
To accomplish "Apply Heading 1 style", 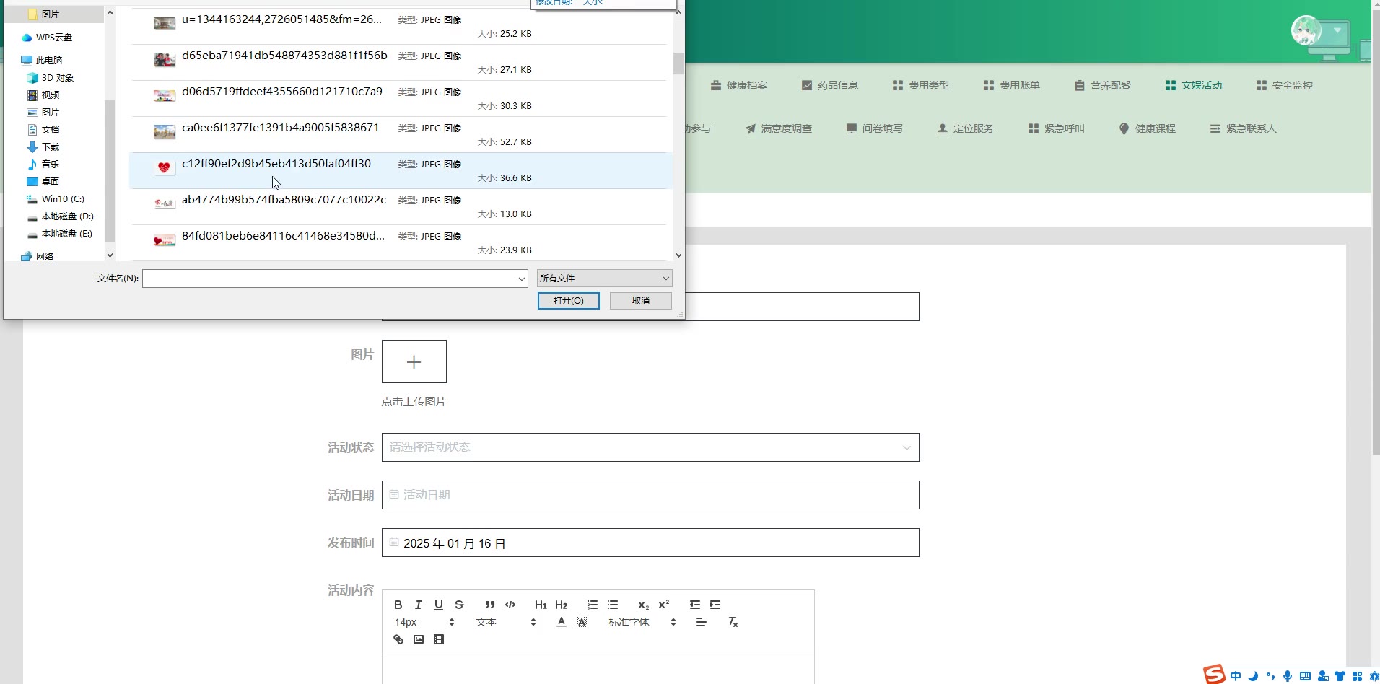I will click(541, 605).
